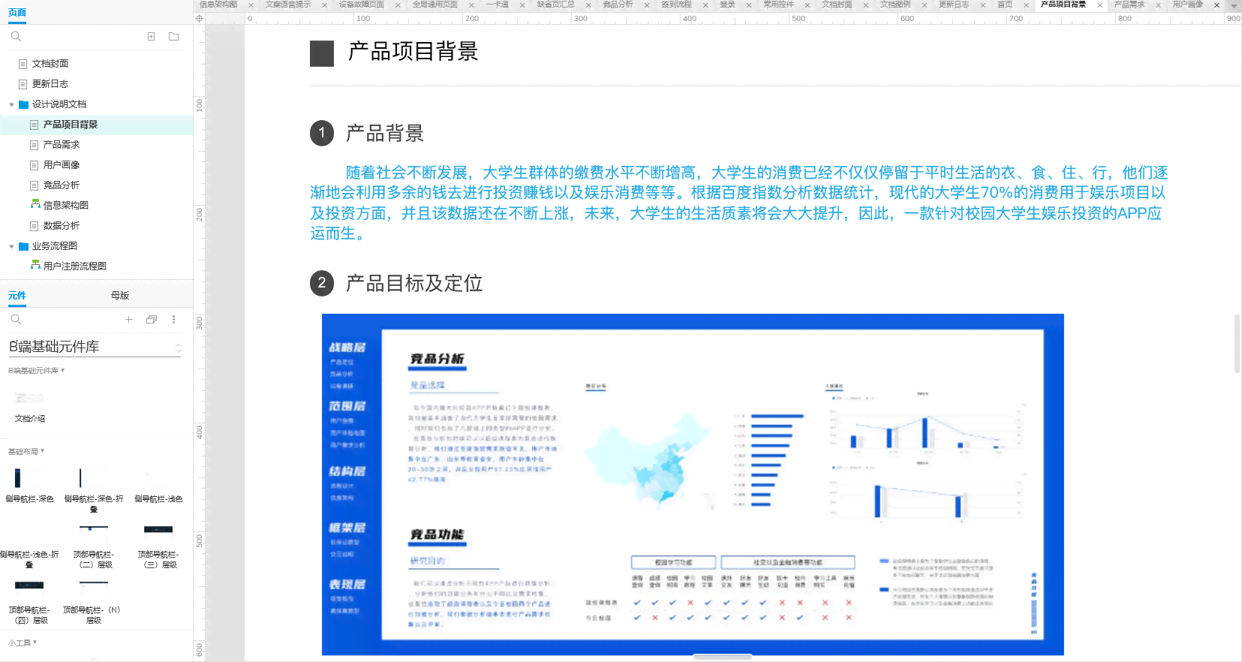The width and height of the screenshot is (1242, 662).
Task: Close the 产品项目背景 document tab
Action: click(1100, 5)
